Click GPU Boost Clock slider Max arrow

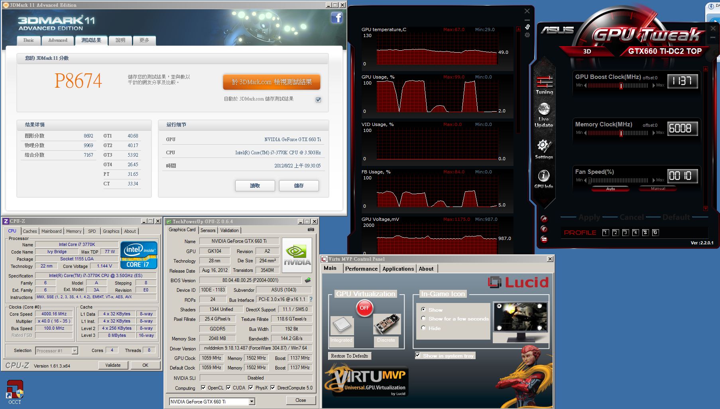point(654,86)
